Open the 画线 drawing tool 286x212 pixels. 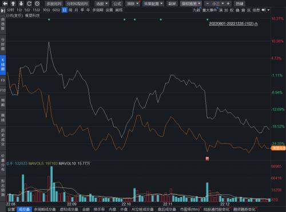(x=119, y=10)
